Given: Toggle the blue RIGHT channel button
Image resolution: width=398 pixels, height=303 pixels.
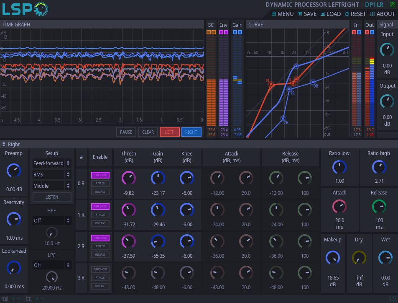Looking at the screenshot, I should [191, 132].
